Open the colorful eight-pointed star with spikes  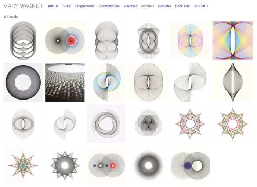click(x=23, y=166)
